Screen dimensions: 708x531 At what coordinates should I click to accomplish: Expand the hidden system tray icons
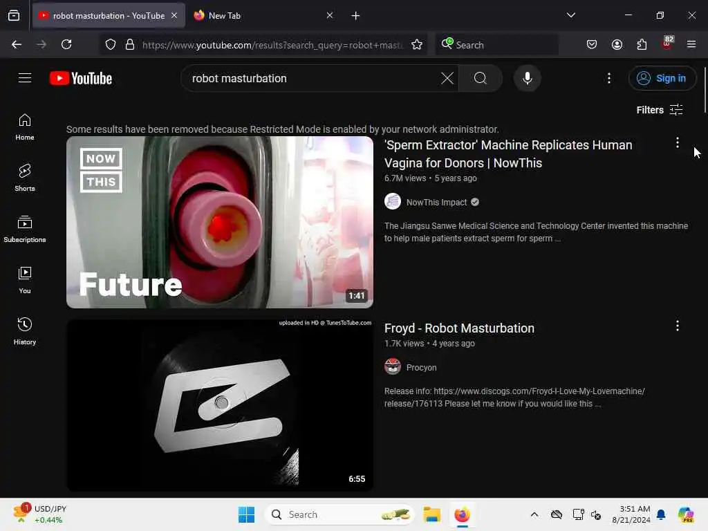click(x=534, y=514)
